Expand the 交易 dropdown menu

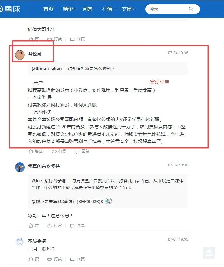pyautogui.click(x=128, y=9)
